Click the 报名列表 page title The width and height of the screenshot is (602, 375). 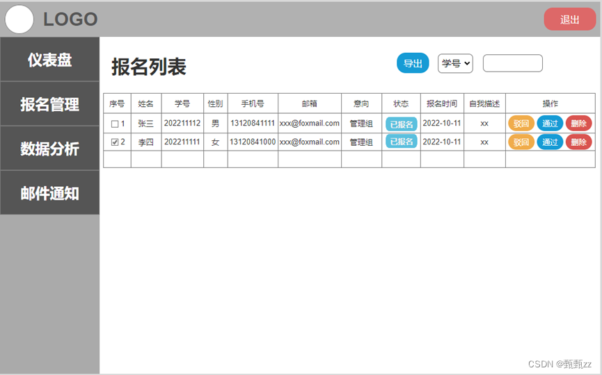point(149,67)
